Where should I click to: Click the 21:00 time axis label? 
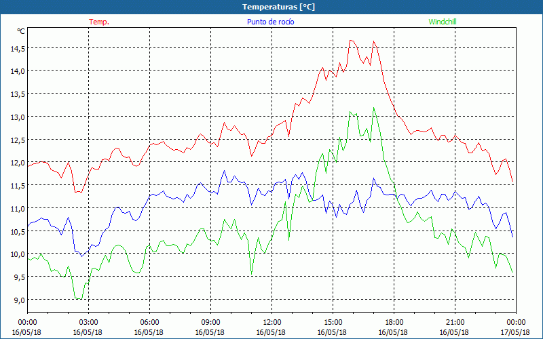point(455,322)
